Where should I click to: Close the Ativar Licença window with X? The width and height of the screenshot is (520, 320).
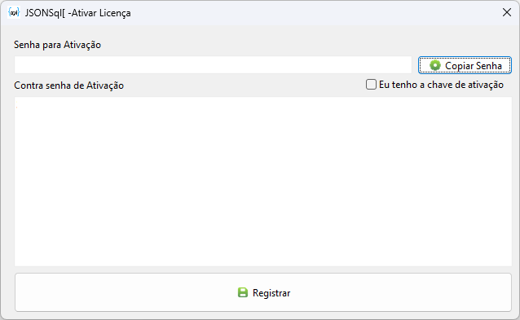507,12
